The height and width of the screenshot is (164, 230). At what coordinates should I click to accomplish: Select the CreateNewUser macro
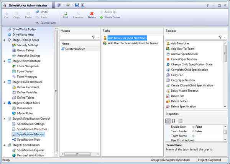75,49
